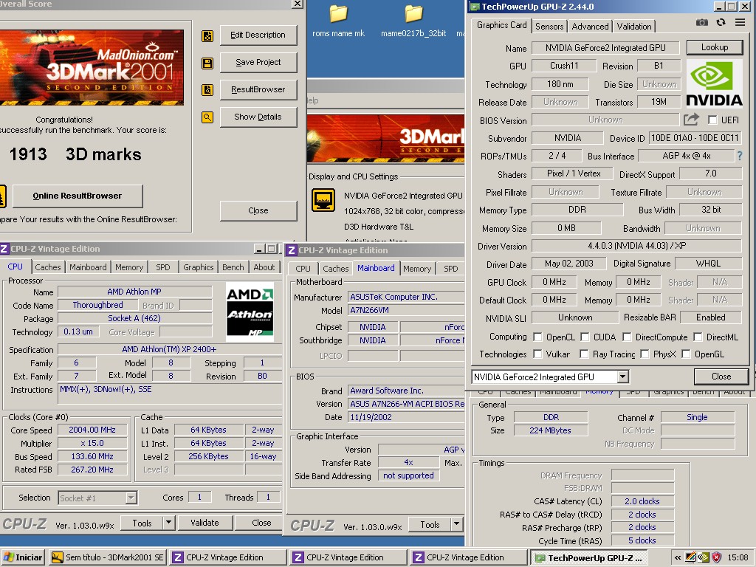Click the Mainboard CPU-Z window title icon

[x=291, y=250]
